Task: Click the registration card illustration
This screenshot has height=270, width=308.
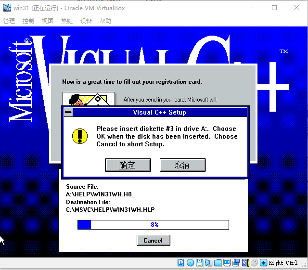Action: pos(89,99)
